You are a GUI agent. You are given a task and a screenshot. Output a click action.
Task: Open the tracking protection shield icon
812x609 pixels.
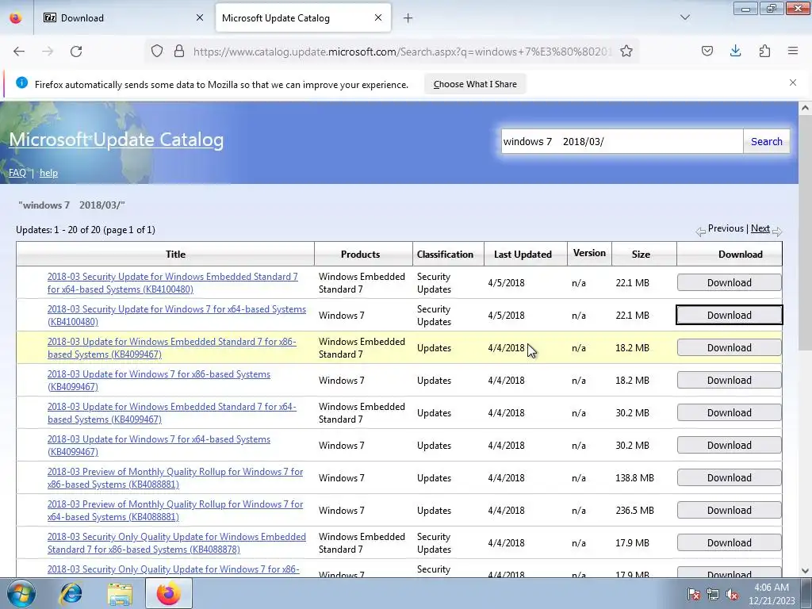(157, 52)
